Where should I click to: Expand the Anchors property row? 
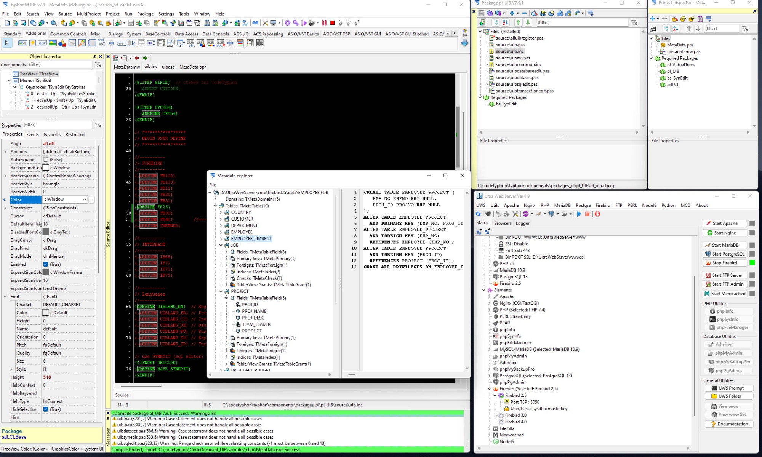[5, 152]
